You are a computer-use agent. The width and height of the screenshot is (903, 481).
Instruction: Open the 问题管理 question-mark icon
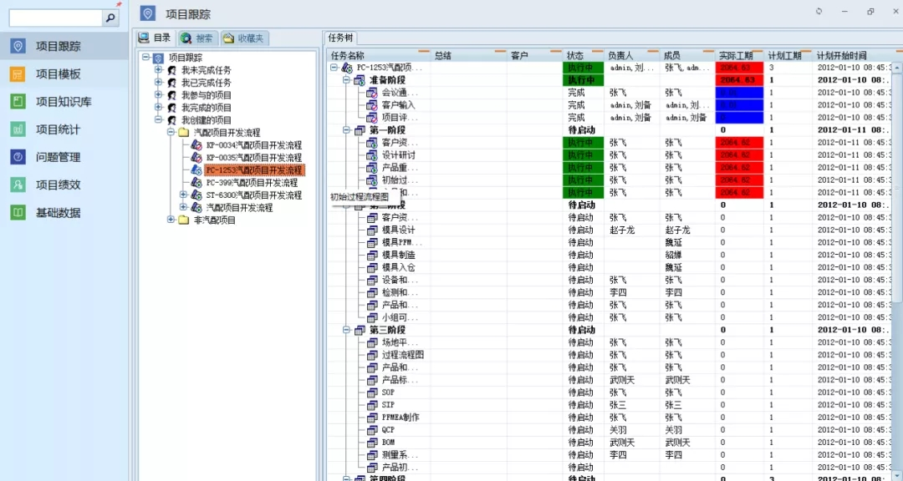tap(18, 157)
